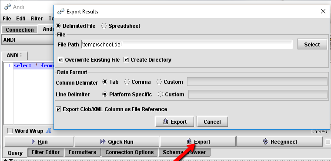This screenshot has height=161, width=331.
Task: Switch to the Formatters tab
Action: click(83, 152)
